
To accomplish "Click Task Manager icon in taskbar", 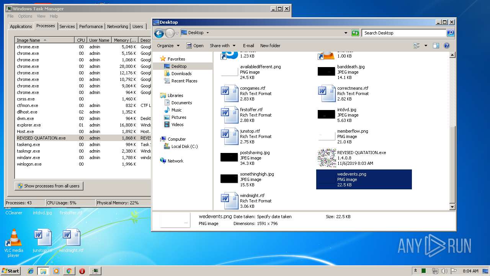I will coord(95,271).
